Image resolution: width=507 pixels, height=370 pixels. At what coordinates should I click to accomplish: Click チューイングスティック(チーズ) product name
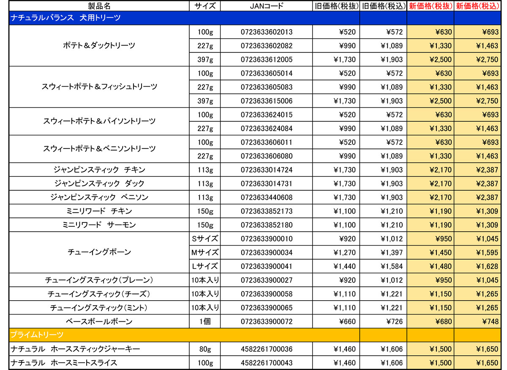(x=99, y=293)
